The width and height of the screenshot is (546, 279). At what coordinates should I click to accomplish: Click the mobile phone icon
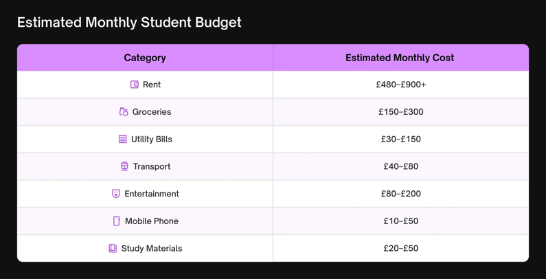point(116,221)
